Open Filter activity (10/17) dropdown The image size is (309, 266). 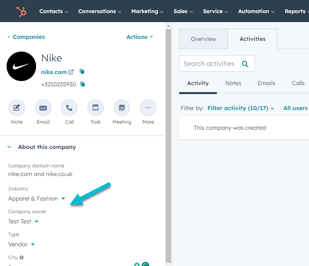[x=240, y=108]
